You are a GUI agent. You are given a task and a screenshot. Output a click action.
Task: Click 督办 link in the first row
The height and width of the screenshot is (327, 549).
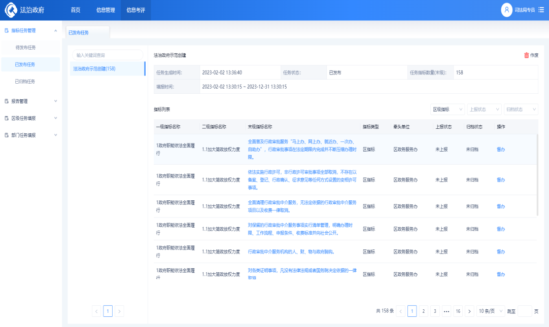(x=500, y=150)
